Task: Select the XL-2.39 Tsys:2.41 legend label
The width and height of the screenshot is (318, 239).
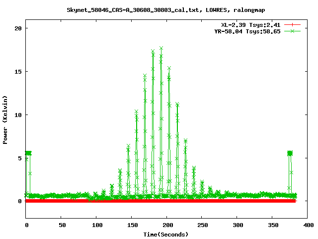Action: pos(250,25)
